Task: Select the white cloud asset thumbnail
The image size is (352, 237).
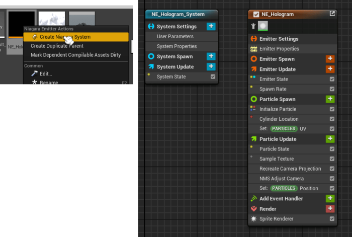Action: click(52, 20)
